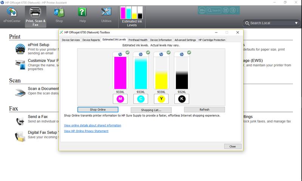
Task: Click the Close button in Toolbox dialog
Action: pos(233,146)
